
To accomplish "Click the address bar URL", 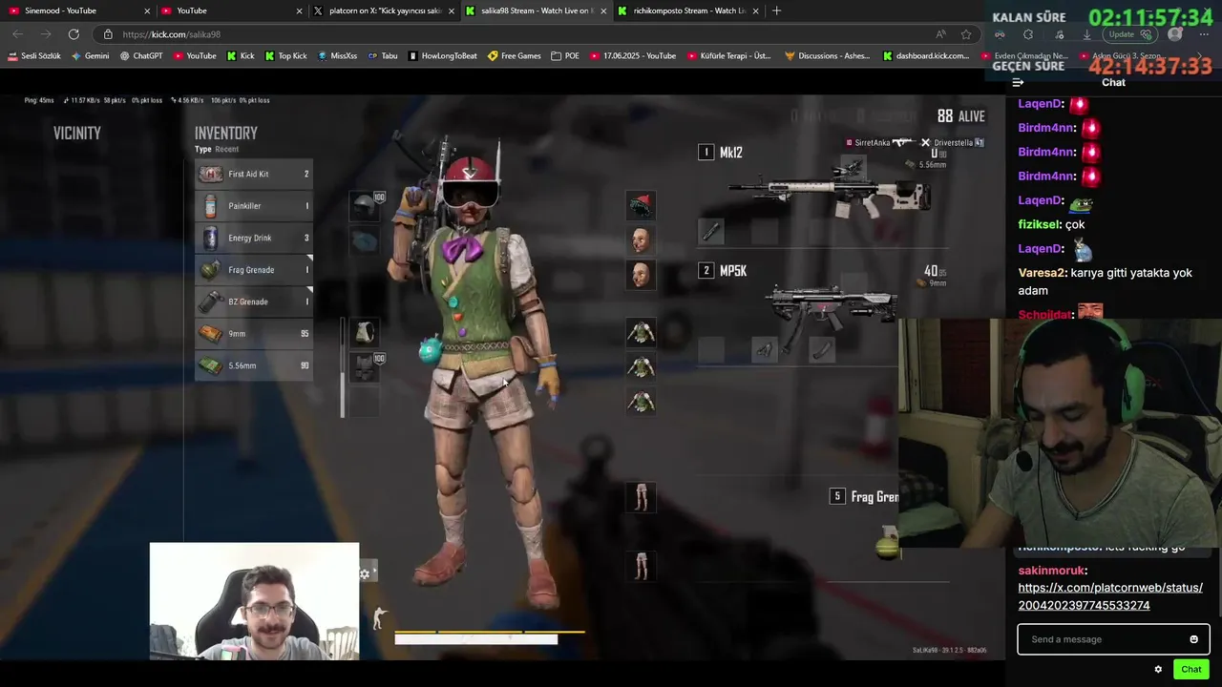I will (172, 34).
